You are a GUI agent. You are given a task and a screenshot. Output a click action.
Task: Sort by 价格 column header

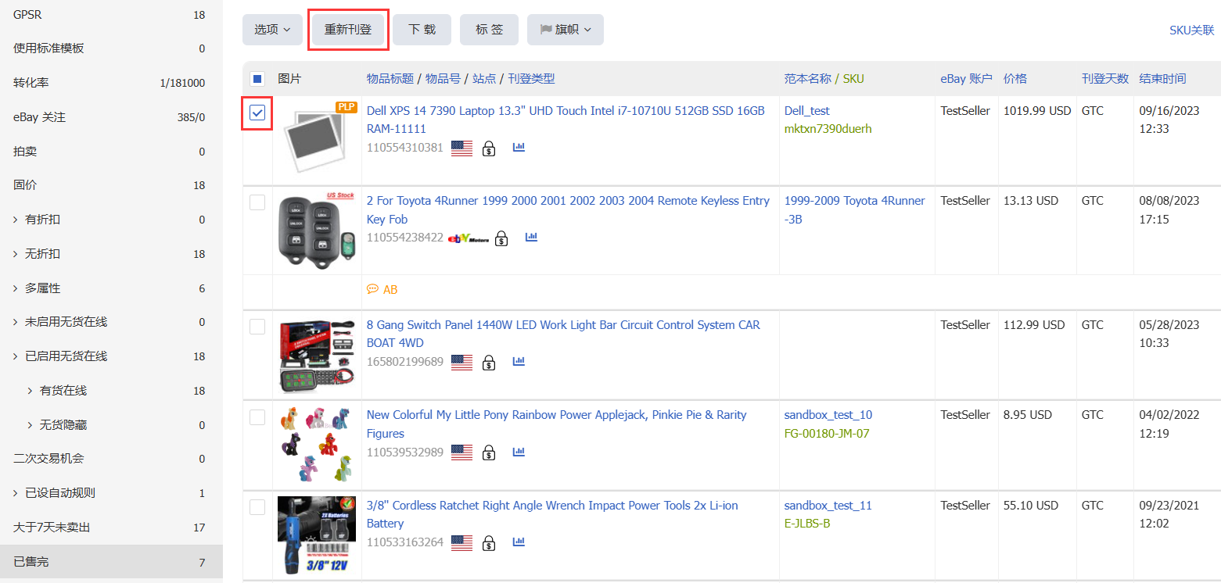pyautogui.click(x=1015, y=79)
